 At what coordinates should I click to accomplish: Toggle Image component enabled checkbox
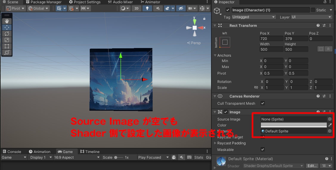pos(226,112)
